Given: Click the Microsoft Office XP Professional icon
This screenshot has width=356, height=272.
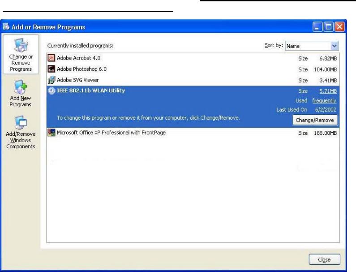Looking at the screenshot, I should click(x=51, y=133).
